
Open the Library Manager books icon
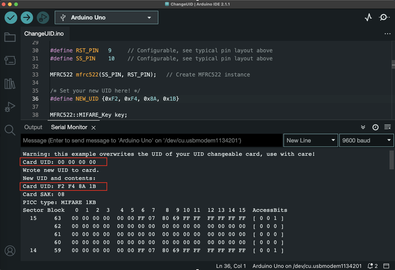pos(10,83)
